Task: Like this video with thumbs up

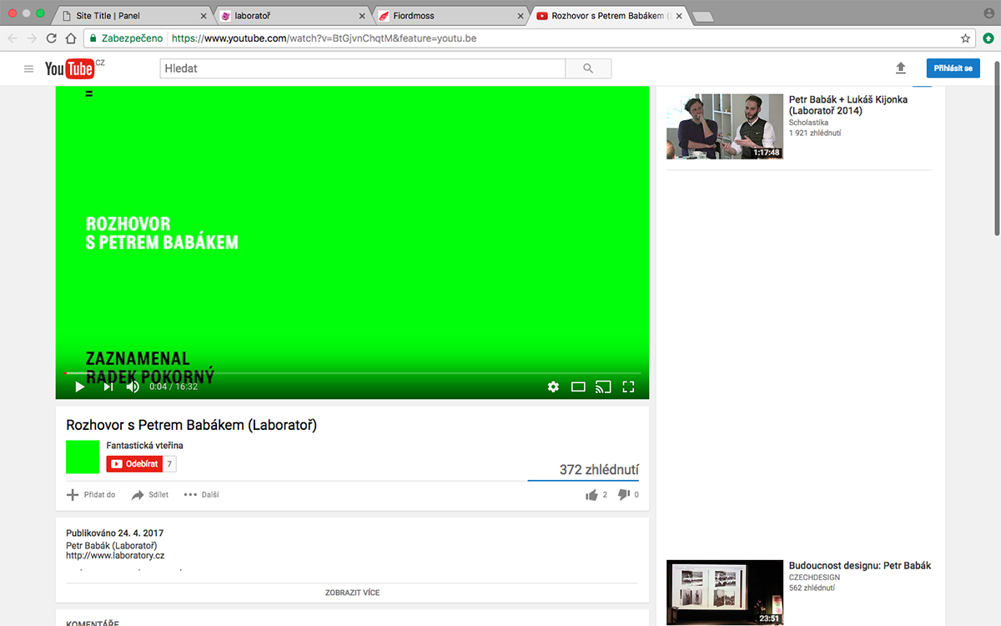Action: point(592,495)
